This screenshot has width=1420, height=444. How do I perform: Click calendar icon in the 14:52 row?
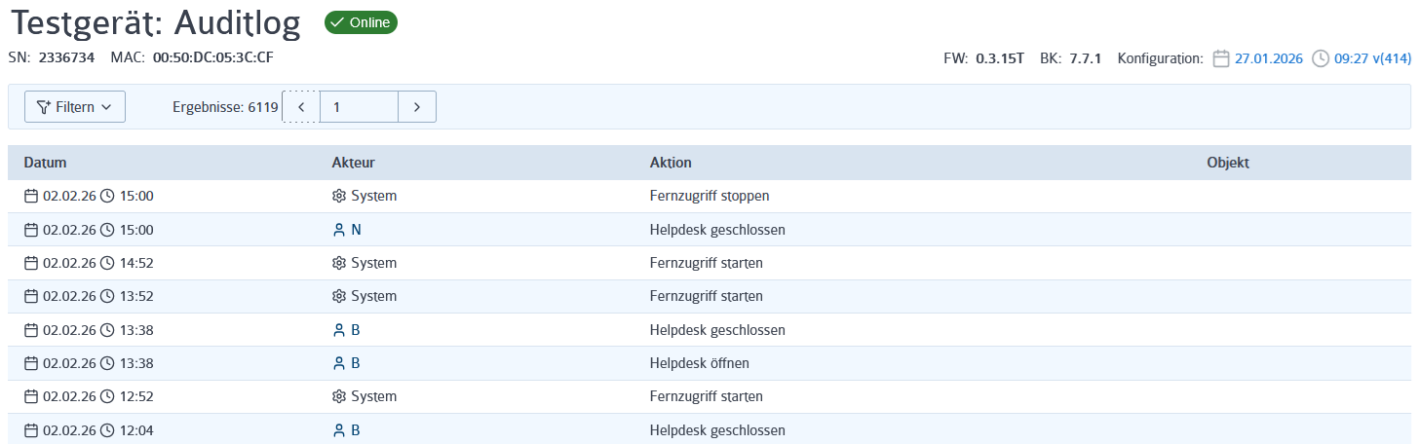pyautogui.click(x=31, y=263)
